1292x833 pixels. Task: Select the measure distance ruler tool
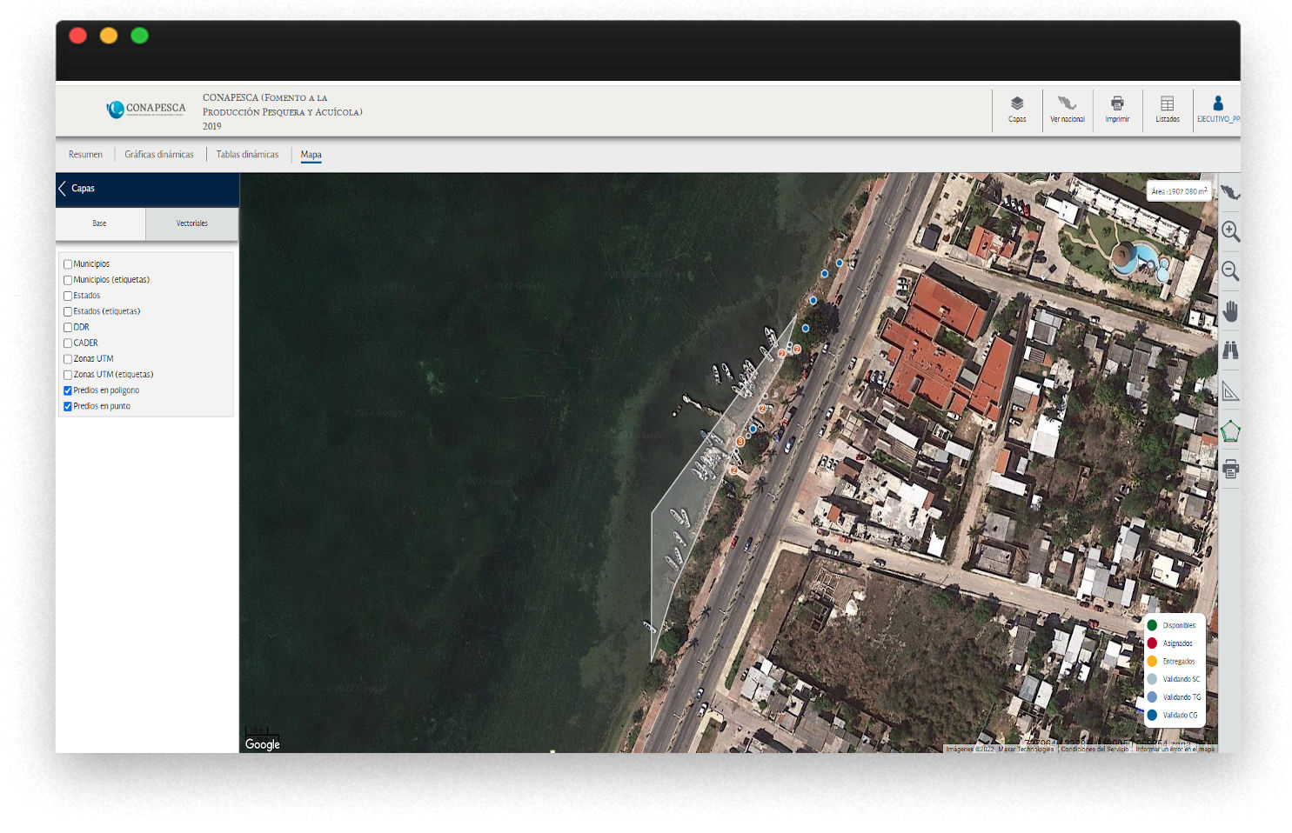point(1230,391)
